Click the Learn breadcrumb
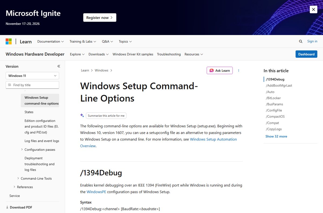The width and height of the screenshot is (323, 213). coord(85,70)
